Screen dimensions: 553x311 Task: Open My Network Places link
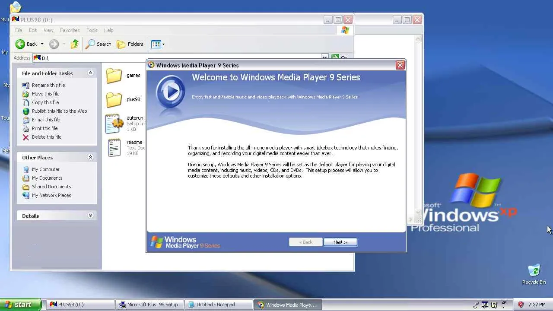[x=51, y=195]
